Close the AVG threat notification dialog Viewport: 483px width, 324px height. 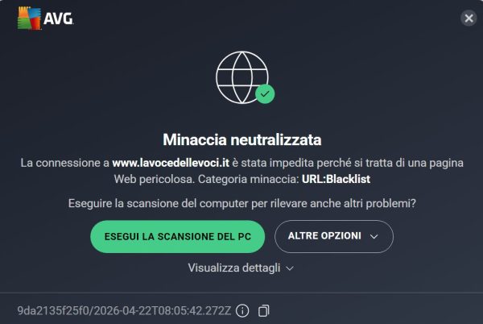tap(469, 19)
